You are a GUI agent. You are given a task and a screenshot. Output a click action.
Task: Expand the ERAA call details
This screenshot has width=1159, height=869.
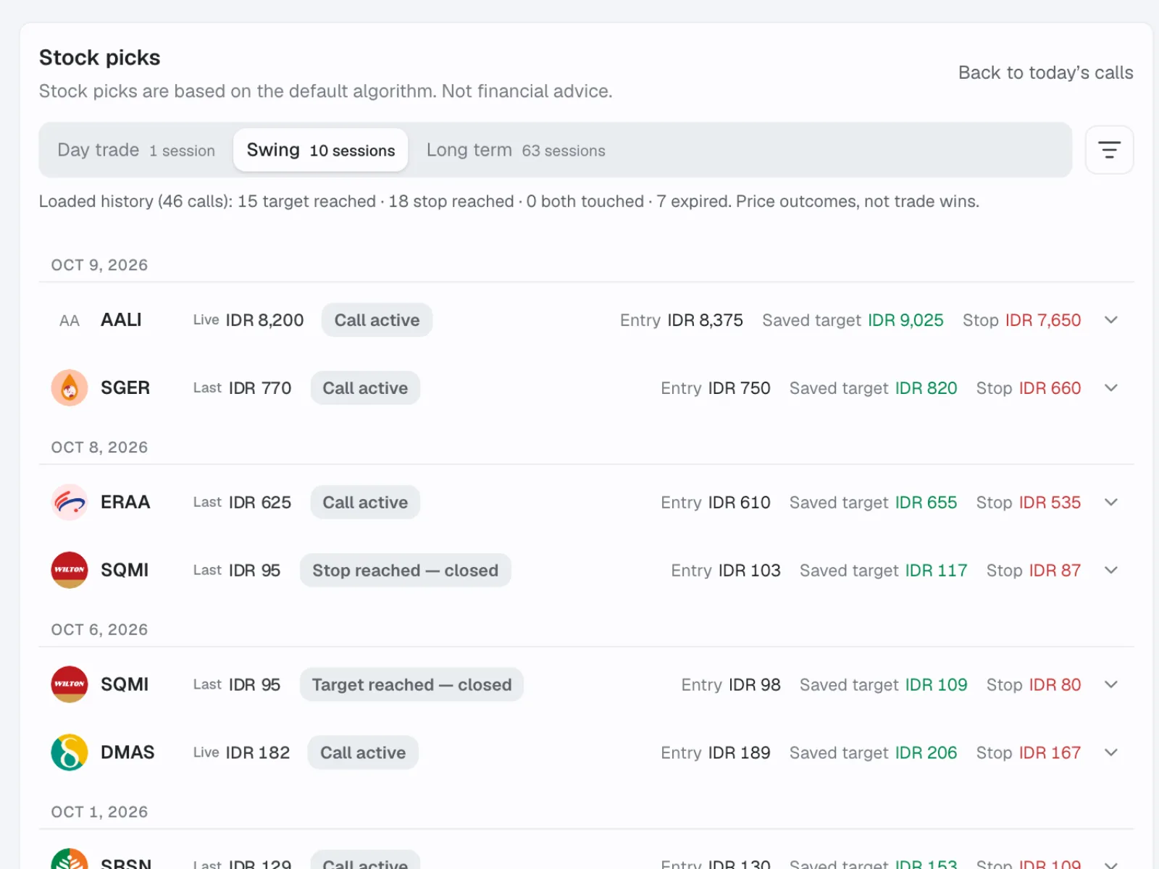click(1111, 503)
